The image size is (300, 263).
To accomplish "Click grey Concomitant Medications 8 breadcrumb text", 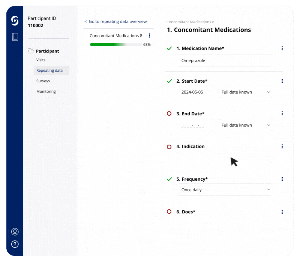I will coord(190,22).
